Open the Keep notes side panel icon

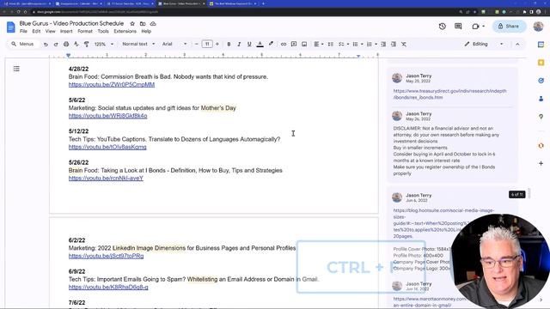[x=541, y=63]
